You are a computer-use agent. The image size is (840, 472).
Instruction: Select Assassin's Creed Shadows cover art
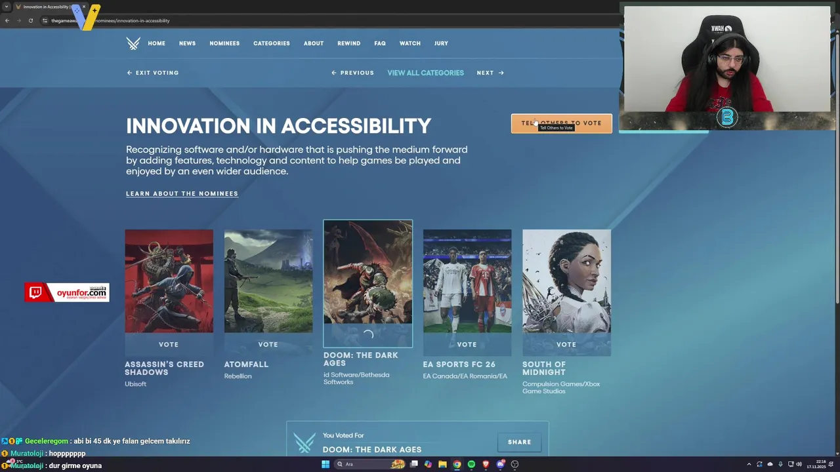[169, 281]
